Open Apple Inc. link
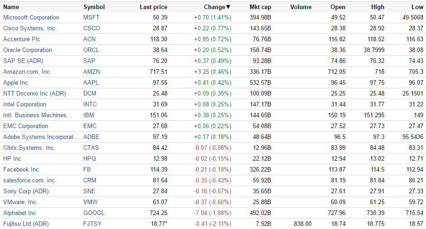426x229 pixels. tap(16, 83)
